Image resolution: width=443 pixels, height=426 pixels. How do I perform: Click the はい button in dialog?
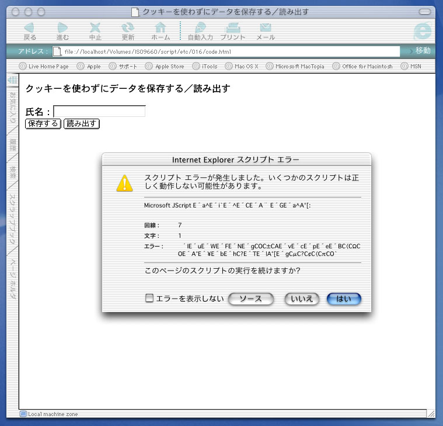(344, 299)
